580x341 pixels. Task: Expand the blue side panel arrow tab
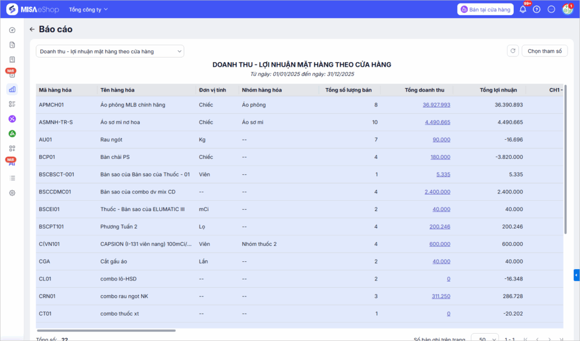[577, 275]
